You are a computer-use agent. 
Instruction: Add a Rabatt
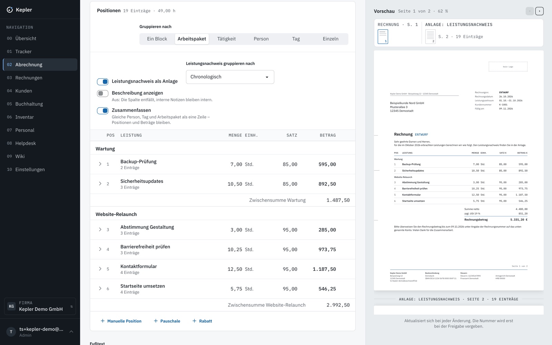[202, 321]
